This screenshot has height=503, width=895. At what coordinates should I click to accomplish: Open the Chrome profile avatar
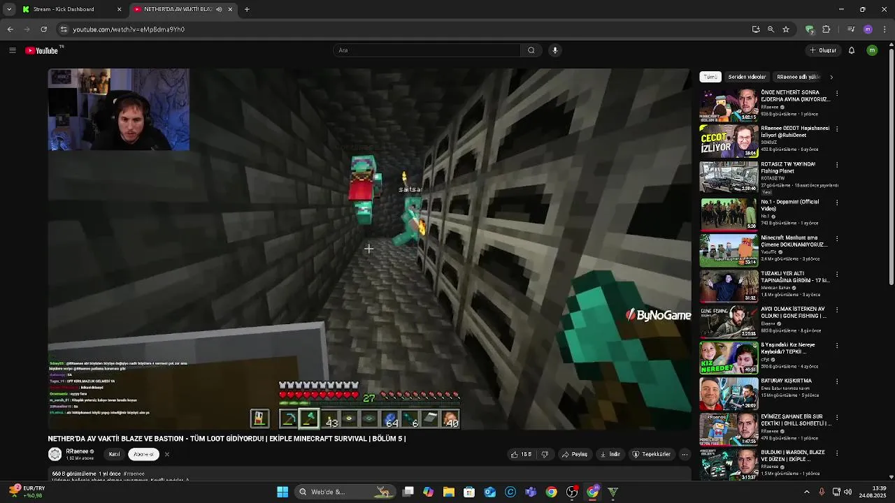tap(868, 29)
